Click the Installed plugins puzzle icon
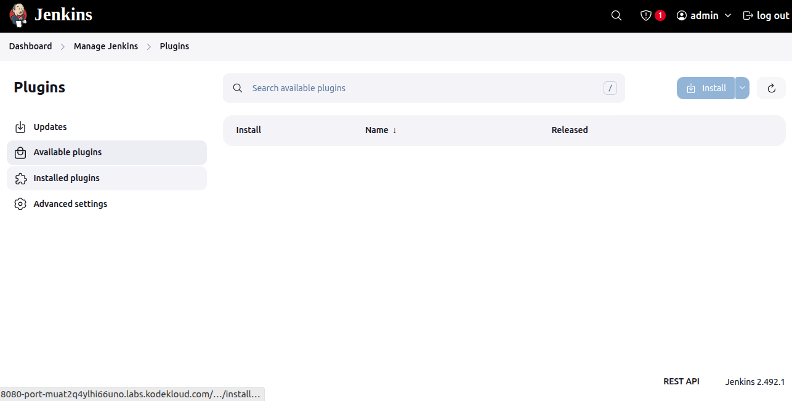This screenshot has width=792, height=401. [x=20, y=178]
